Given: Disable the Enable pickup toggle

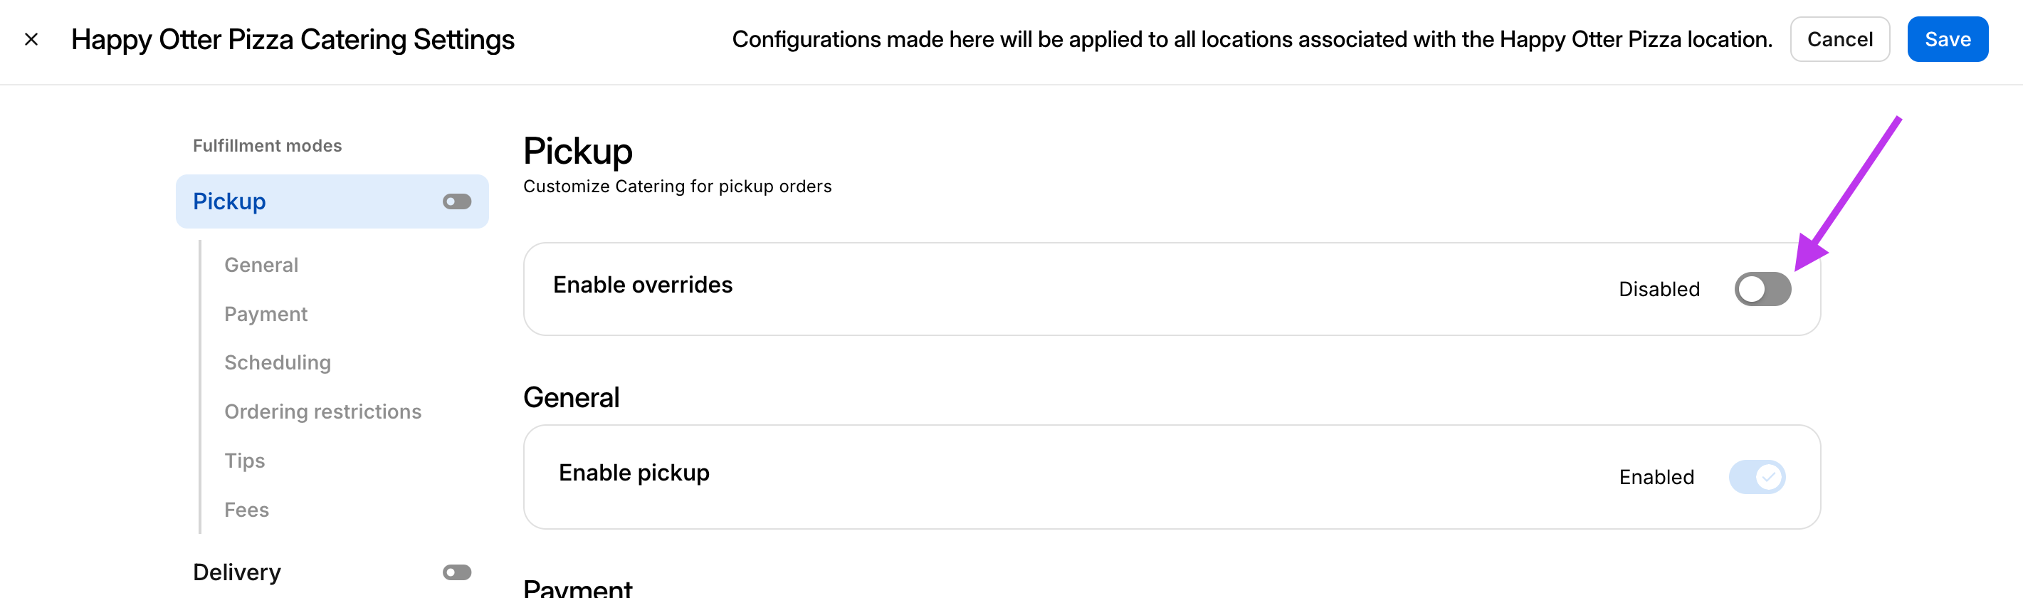Looking at the screenshot, I should tap(1757, 476).
